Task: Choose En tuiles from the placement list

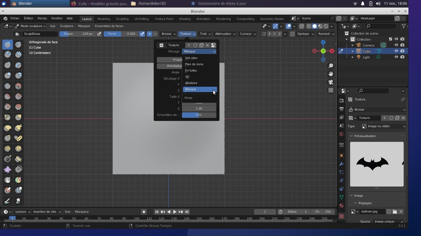Action: [x=191, y=71]
